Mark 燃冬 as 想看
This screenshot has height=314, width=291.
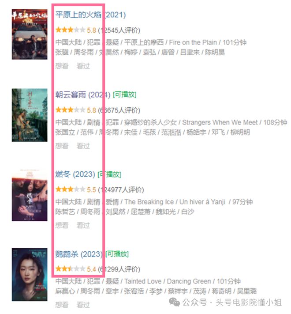(x=62, y=225)
